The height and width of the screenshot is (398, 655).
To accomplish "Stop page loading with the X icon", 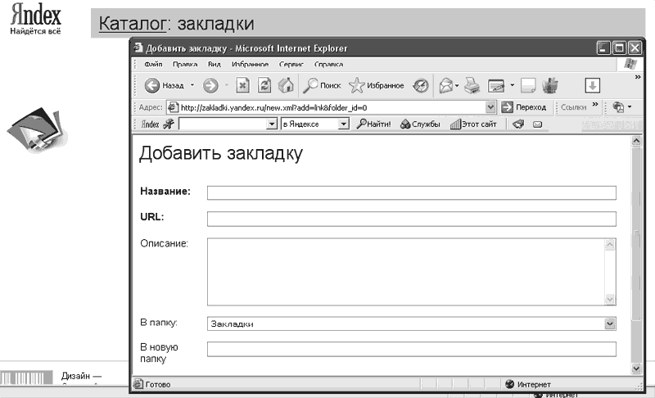I will [x=242, y=86].
